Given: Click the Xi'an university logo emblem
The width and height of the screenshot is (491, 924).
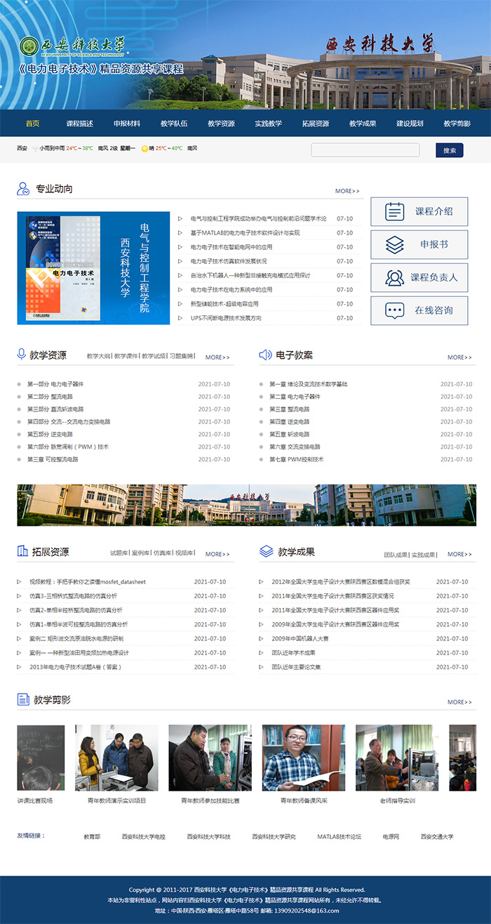Looking at the screenshot, I should (x=29, y=46).
